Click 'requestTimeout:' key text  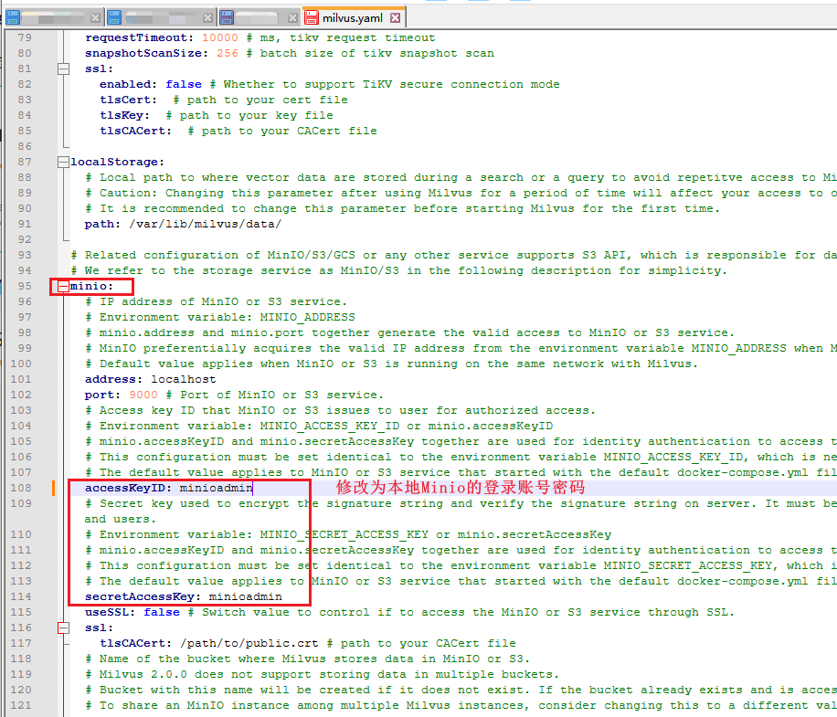pyautogui.click(x=139, y=37)
